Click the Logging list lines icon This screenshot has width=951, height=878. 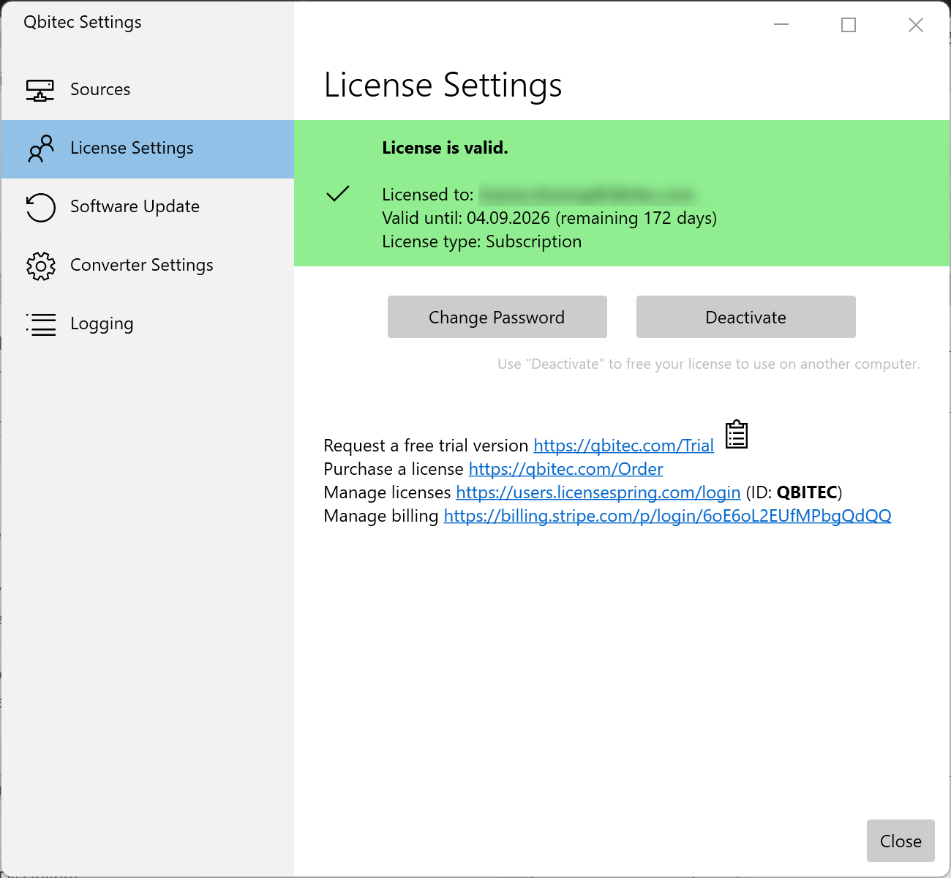pyautogui.click(x=40, y=324)
